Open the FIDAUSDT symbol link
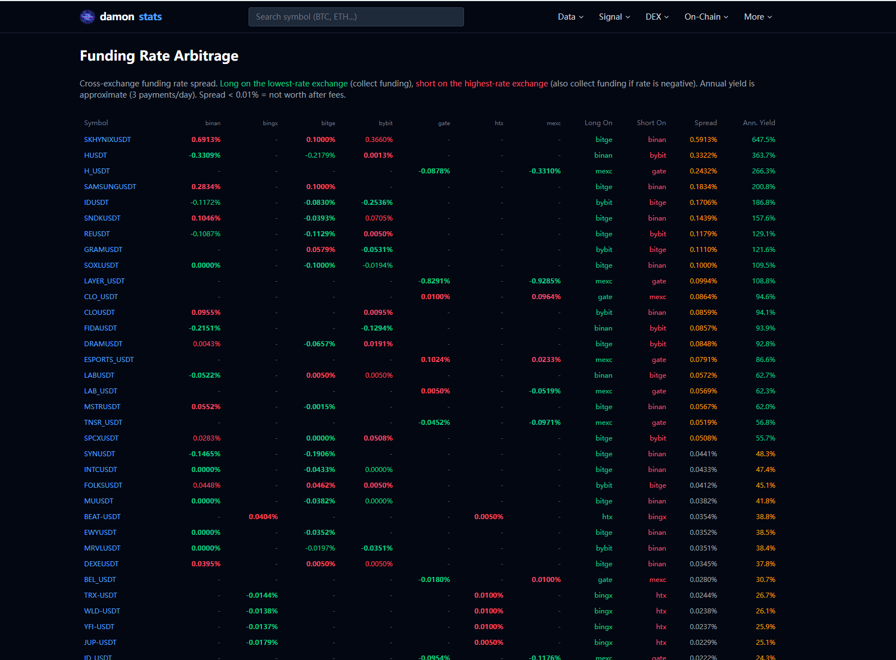This screenshot has width=896, height=660. click(x=100, y=328)
